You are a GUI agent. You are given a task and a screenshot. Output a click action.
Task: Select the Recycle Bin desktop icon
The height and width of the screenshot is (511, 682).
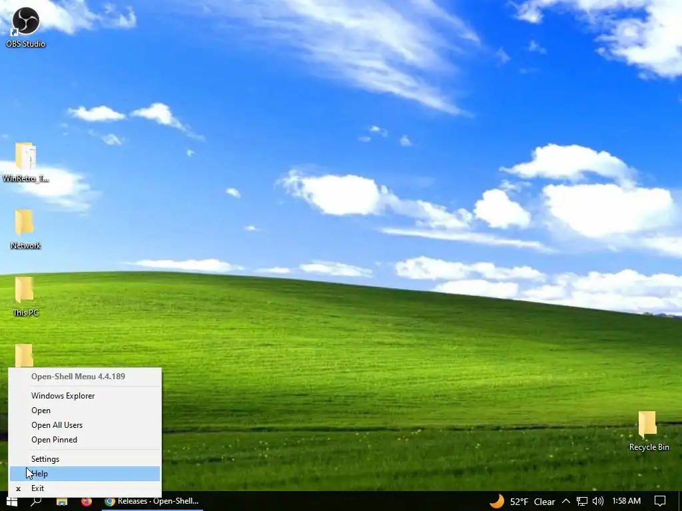tap(649, 431)
